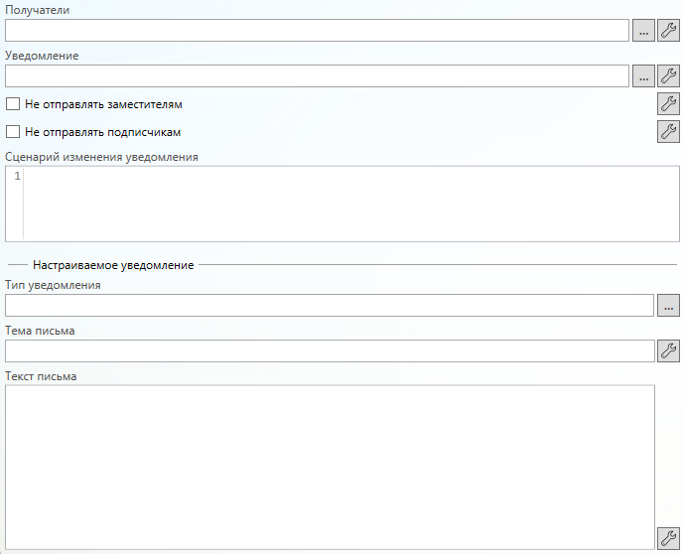Viewport: 683px width, 554px height.
Task: Open wrench settings for Не отправлять заместителям
Action: pyautogui.click(x=669, y=103)
